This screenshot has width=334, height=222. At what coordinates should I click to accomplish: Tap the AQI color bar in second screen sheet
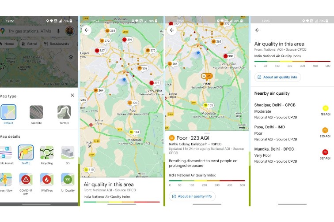(121, 202)
